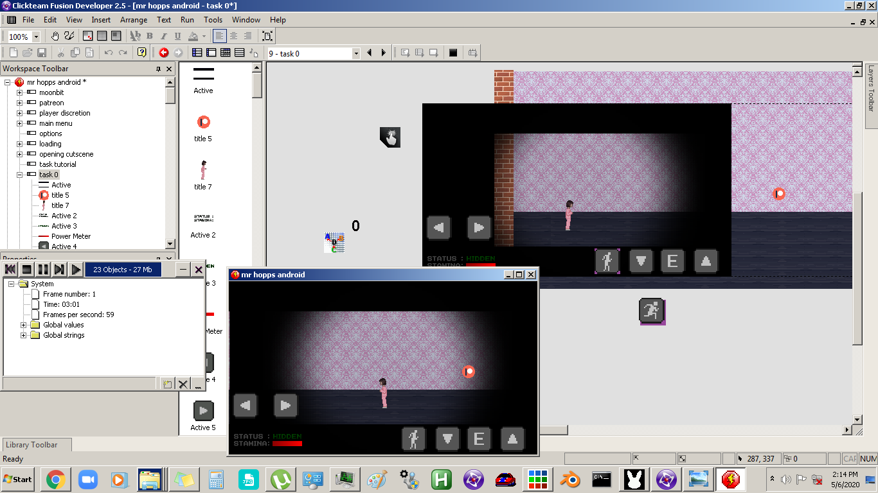Open the zoom 100% dropdown
The image size is (878, 493).
coord(36,37)
